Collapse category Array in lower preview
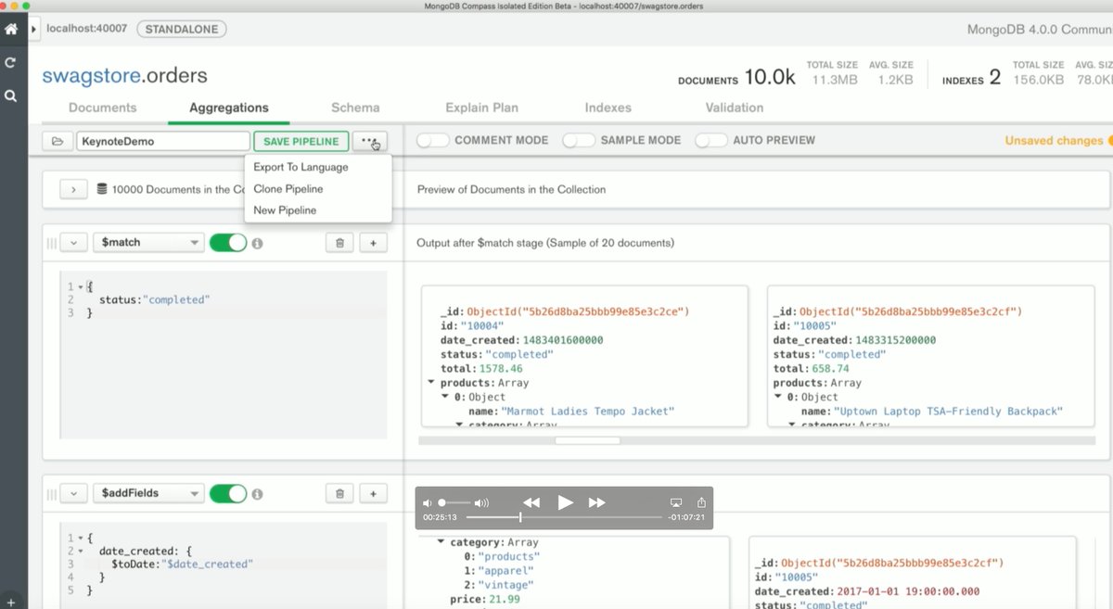The image size is (1113, 609). [x=441, y=542]
